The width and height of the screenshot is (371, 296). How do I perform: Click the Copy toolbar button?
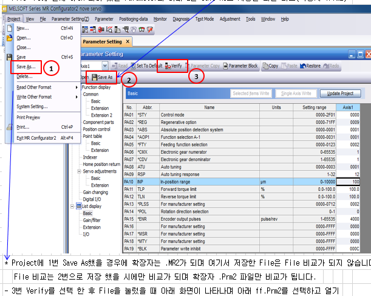pos(270,66)
